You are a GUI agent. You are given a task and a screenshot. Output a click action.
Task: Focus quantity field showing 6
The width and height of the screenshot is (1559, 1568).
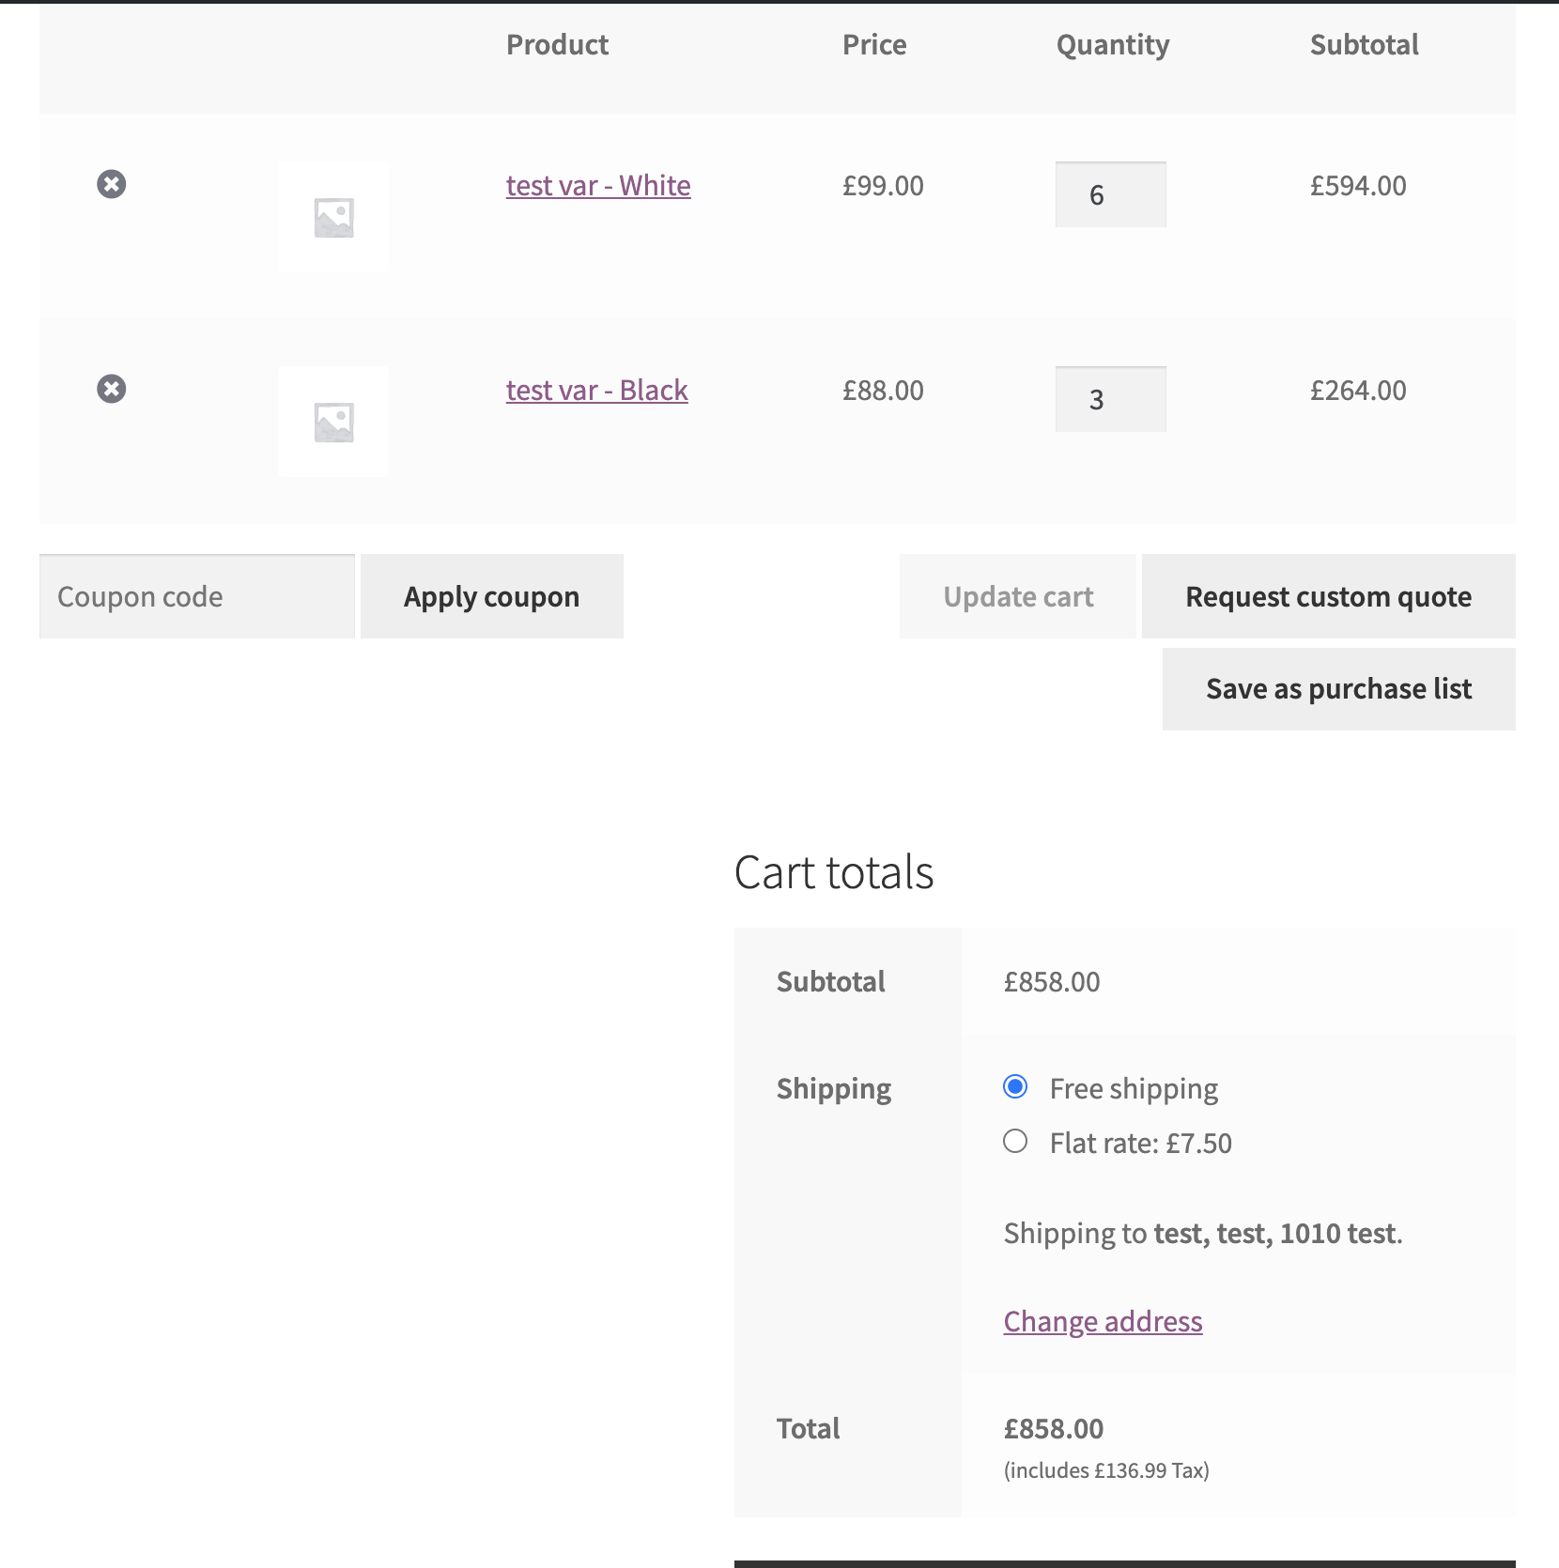(x=1111, y=194)
